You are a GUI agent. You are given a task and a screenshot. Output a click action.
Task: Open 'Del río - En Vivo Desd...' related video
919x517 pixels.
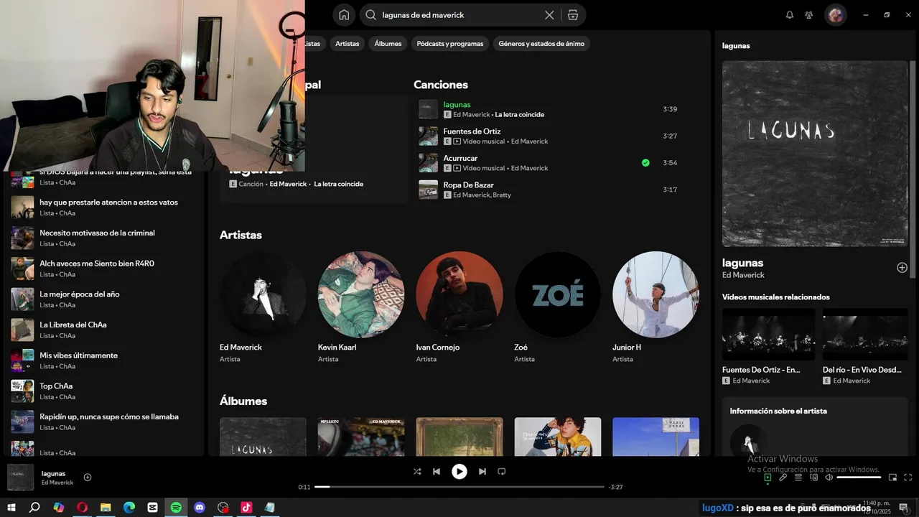coord(865,347)
